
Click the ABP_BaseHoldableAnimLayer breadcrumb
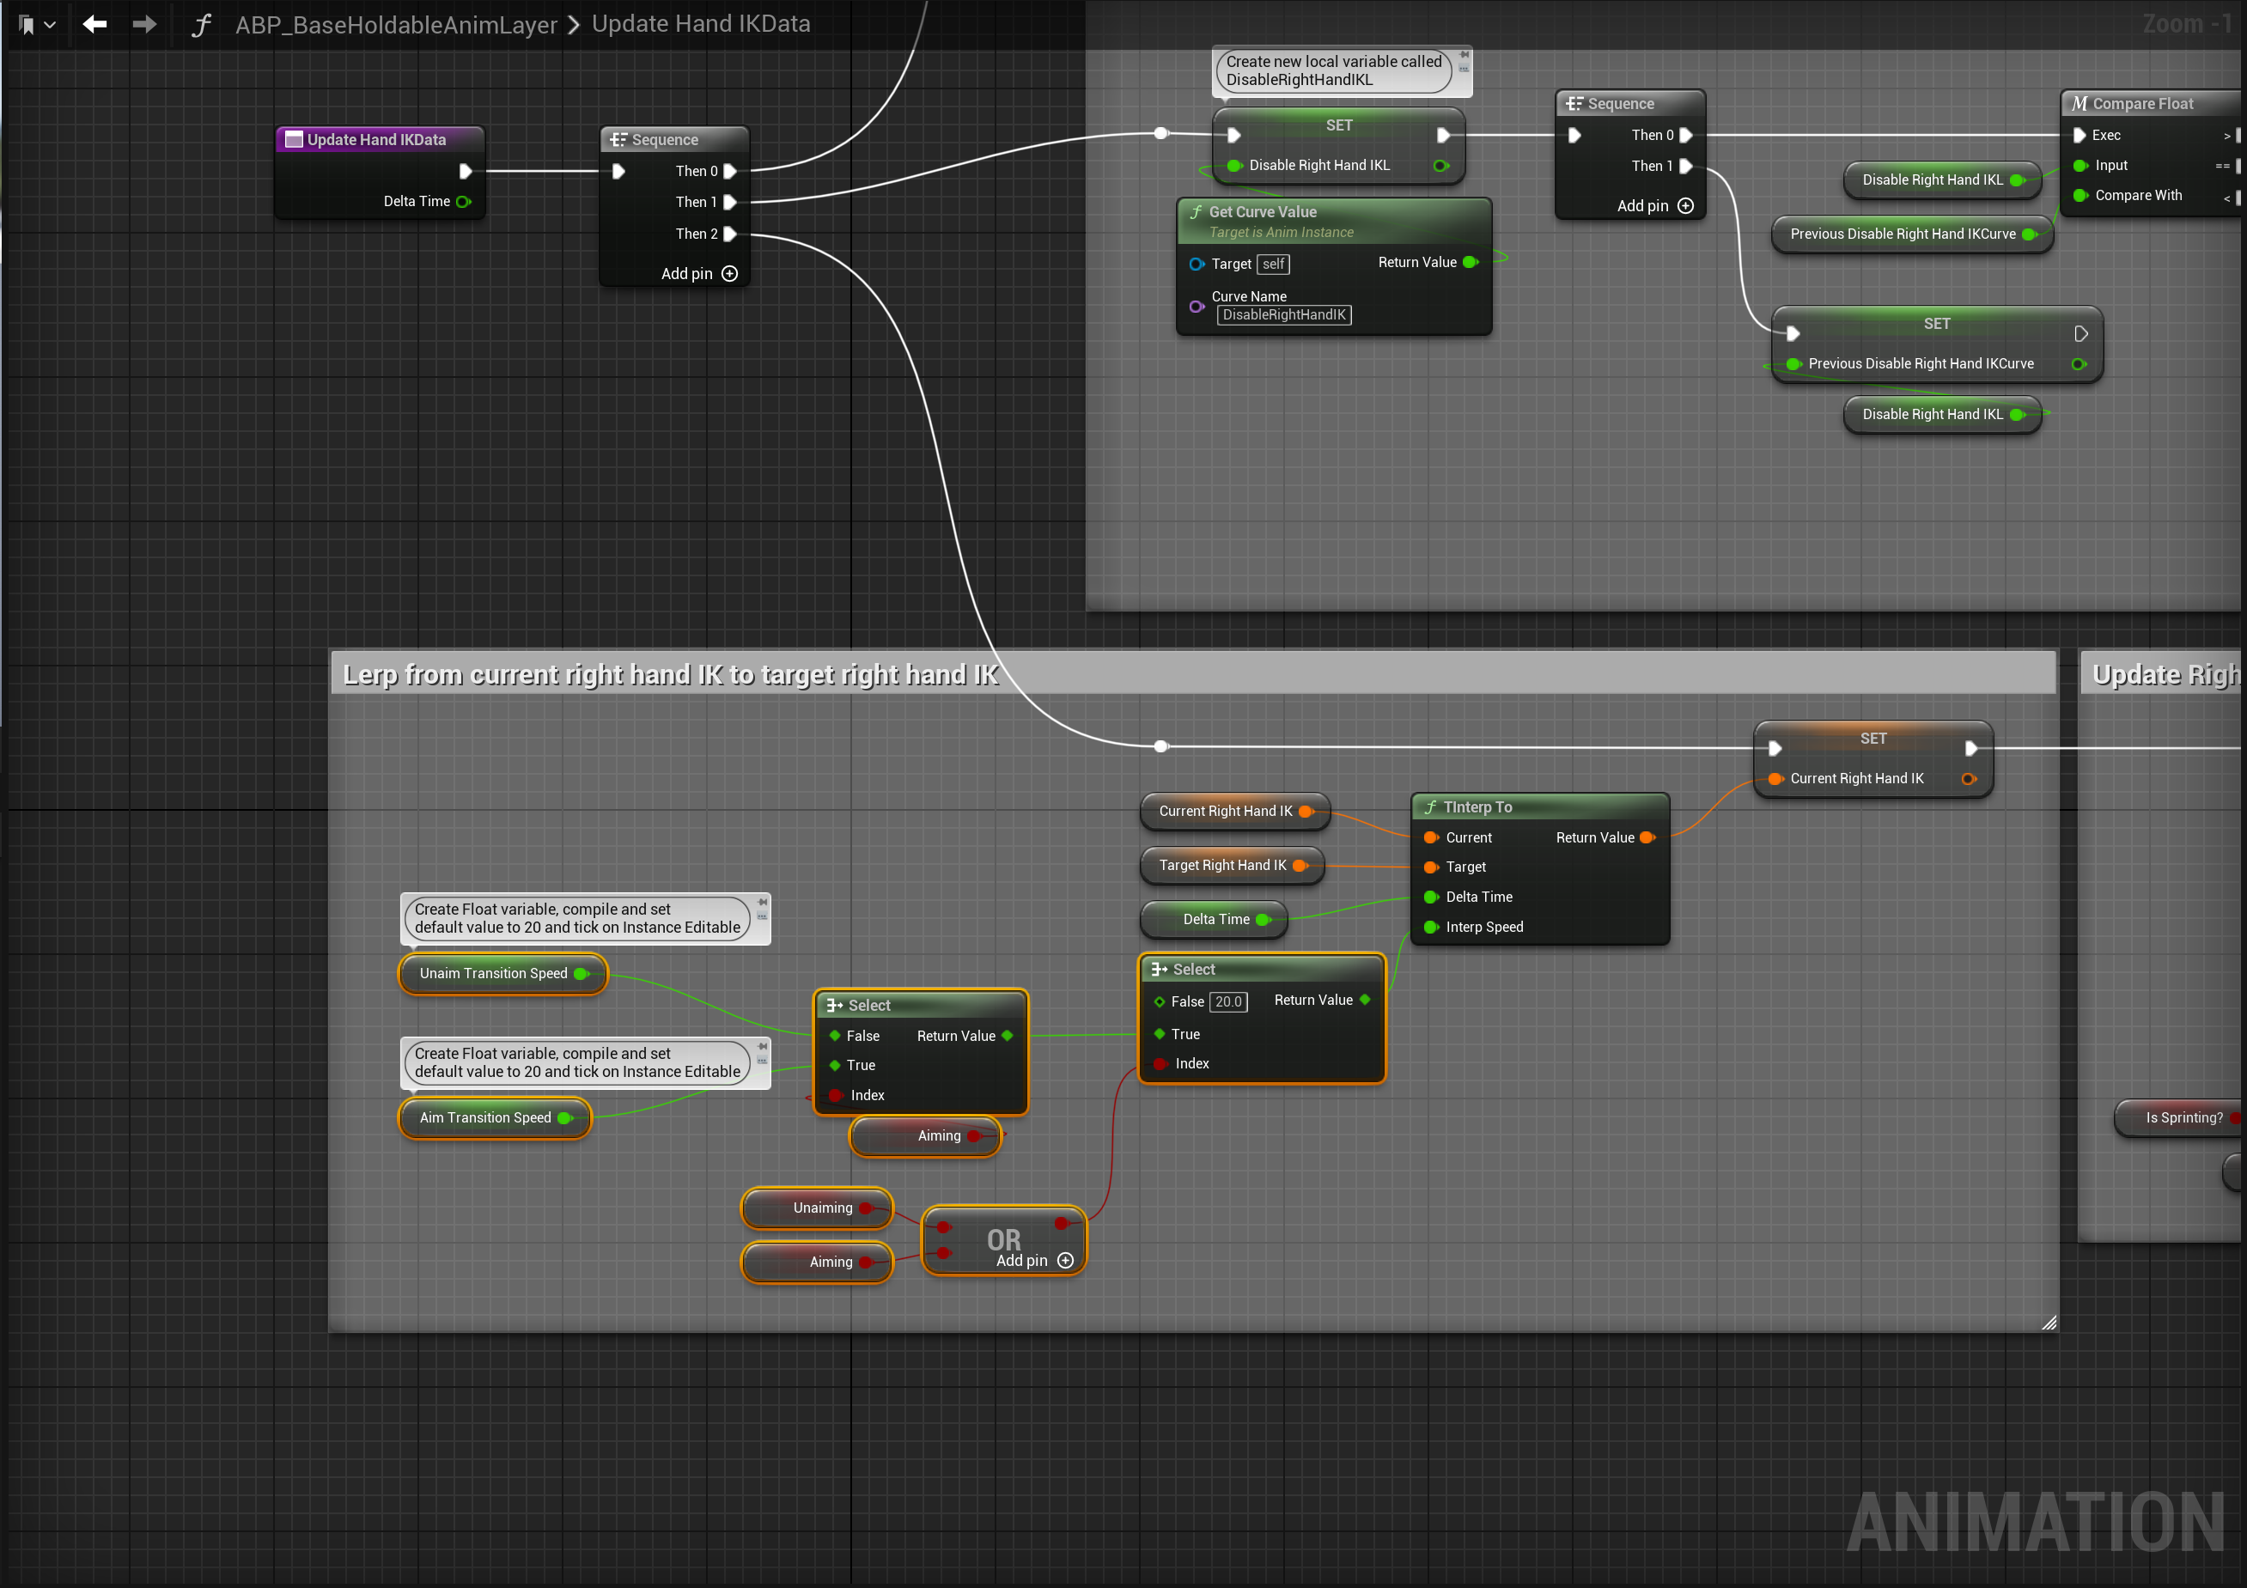395,24
